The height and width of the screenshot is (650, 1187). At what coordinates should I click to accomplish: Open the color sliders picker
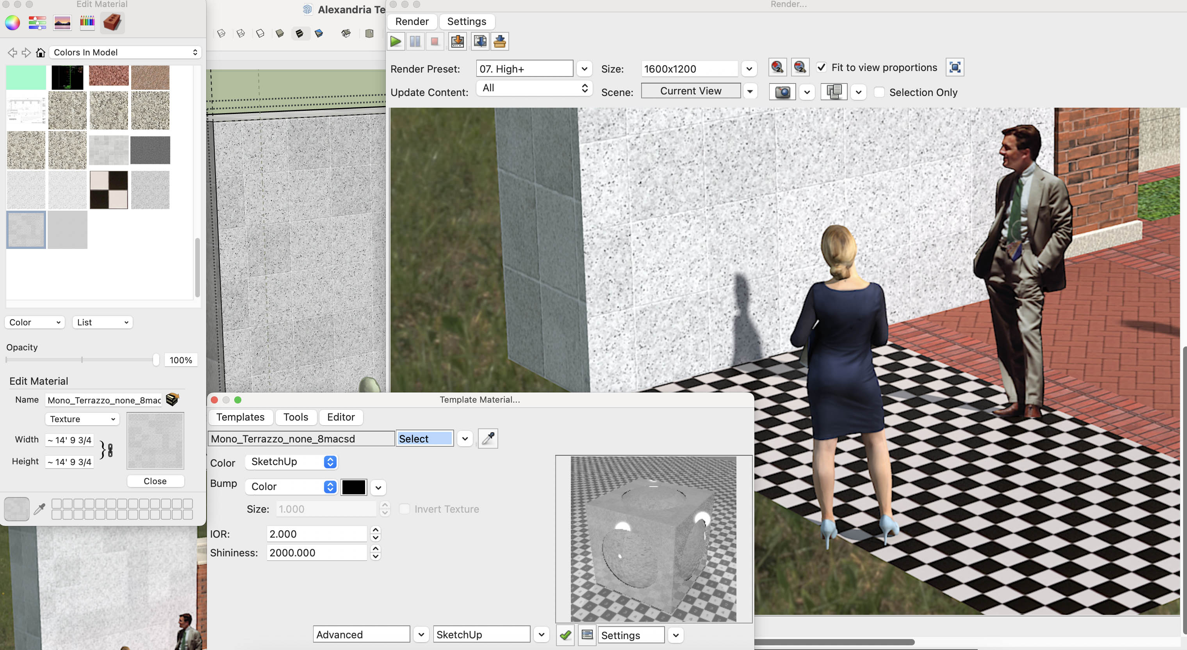(37, 23)
